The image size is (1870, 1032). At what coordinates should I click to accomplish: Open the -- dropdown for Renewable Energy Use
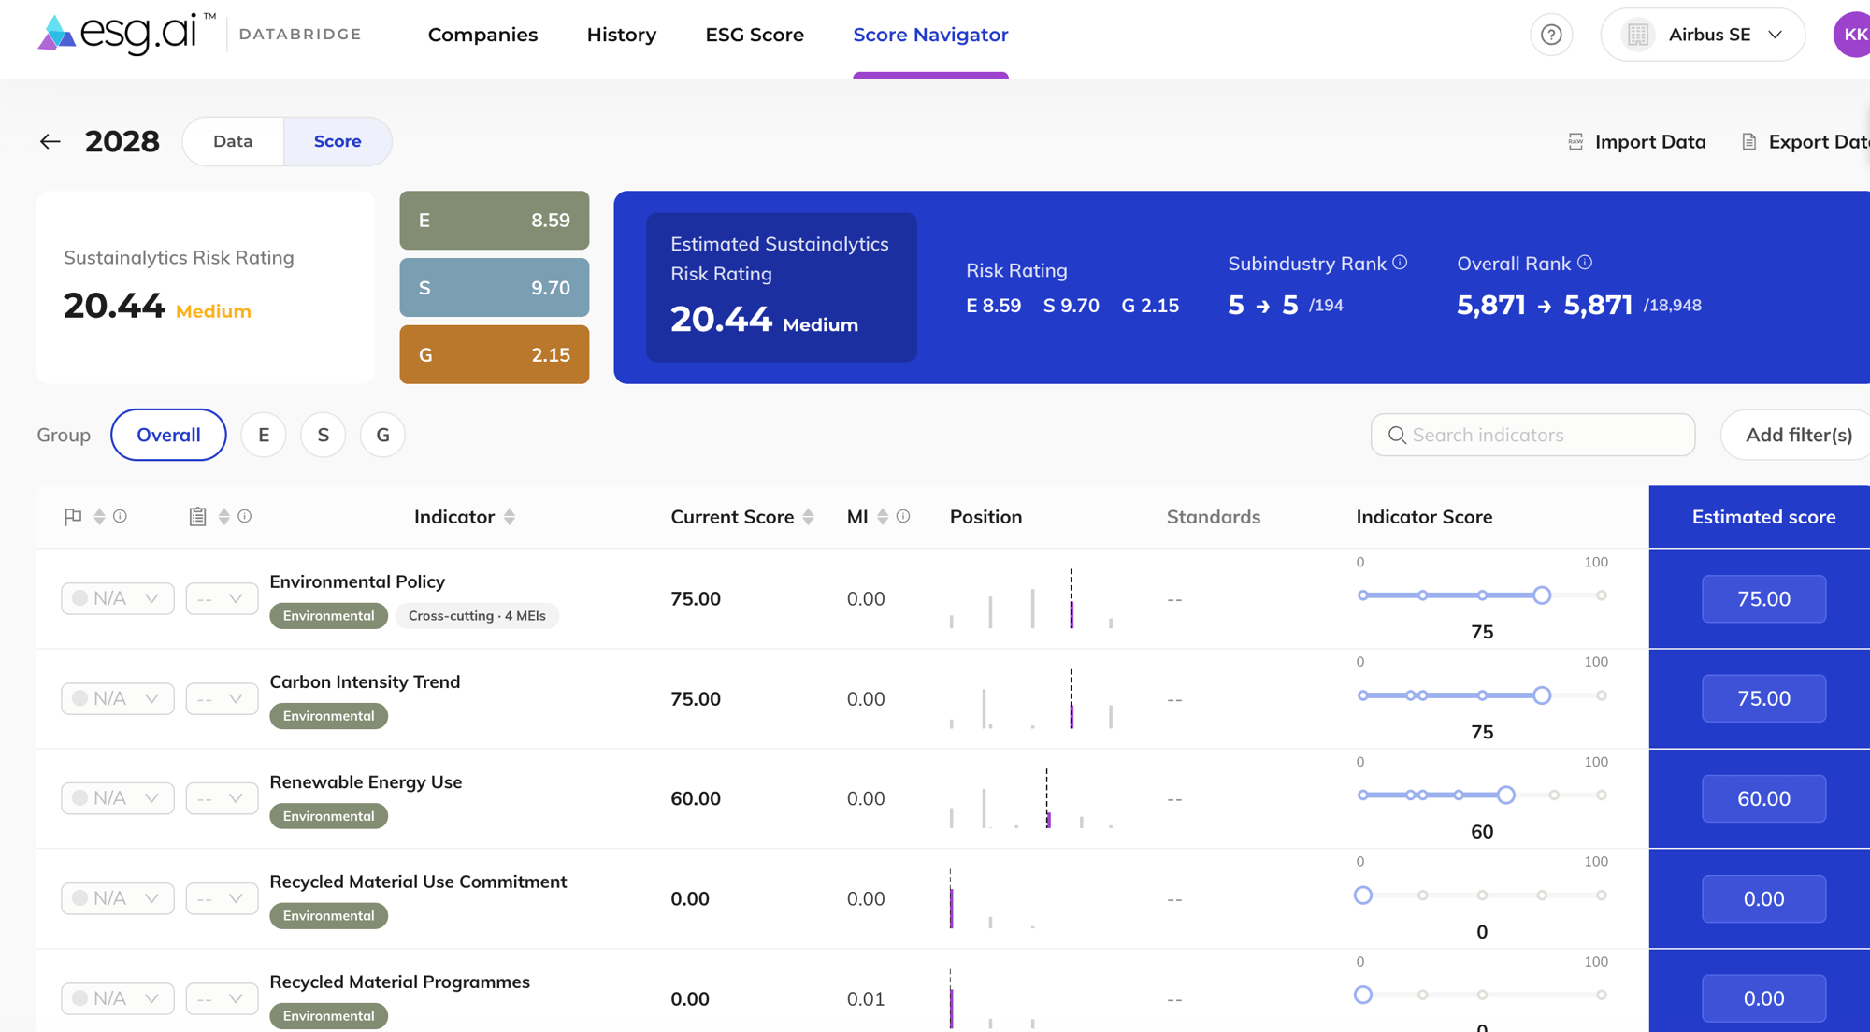point(222,798)
